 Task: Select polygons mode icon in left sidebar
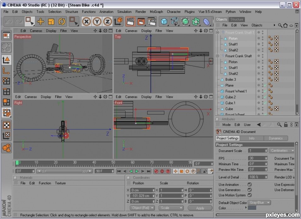(6, 102)
